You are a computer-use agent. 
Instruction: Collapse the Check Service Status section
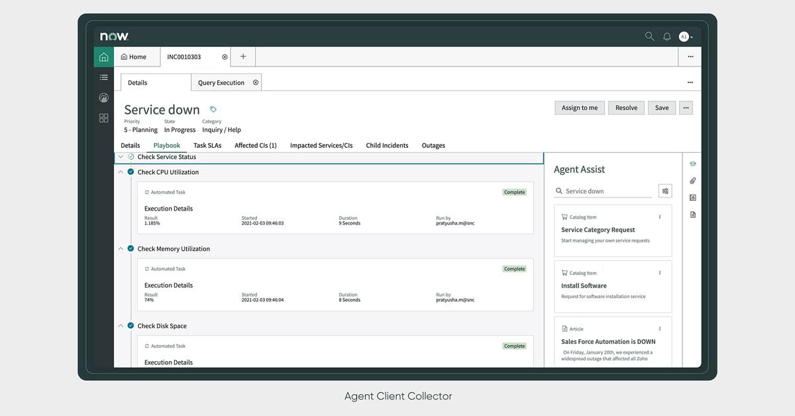(x=121, y=157)
